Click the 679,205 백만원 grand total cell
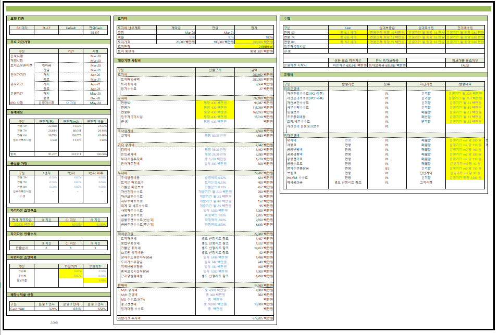This screenshot has width=499, height=335. pyautogui.click(x=254, y=318)
